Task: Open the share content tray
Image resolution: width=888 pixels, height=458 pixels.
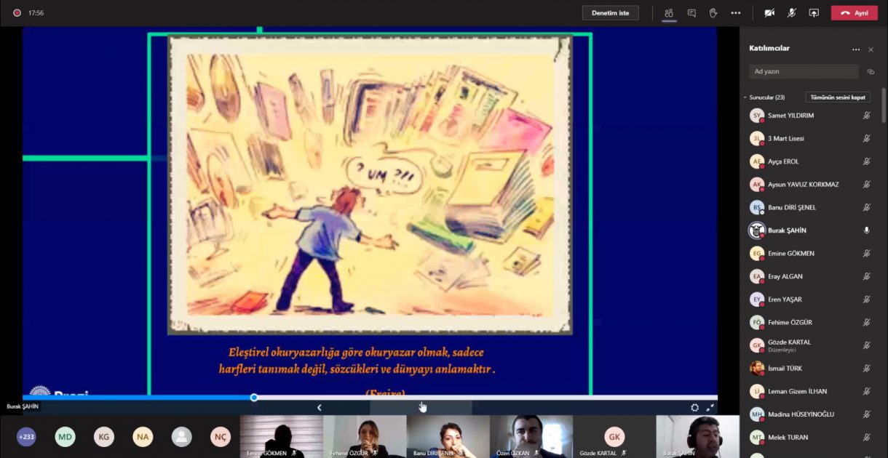Action: (814, 13)
